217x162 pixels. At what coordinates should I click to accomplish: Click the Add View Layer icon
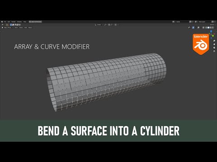212,22
